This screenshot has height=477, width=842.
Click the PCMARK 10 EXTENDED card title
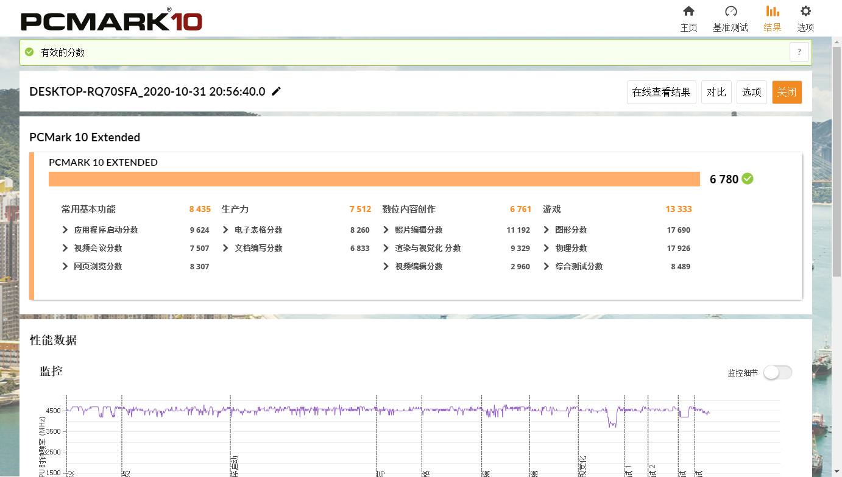(x=103, y=163)
